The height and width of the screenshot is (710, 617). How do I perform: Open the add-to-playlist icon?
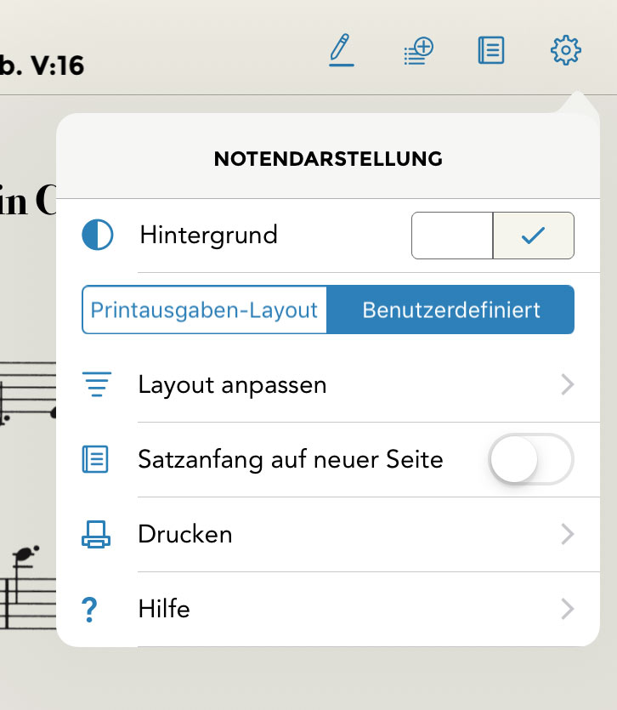417,51
